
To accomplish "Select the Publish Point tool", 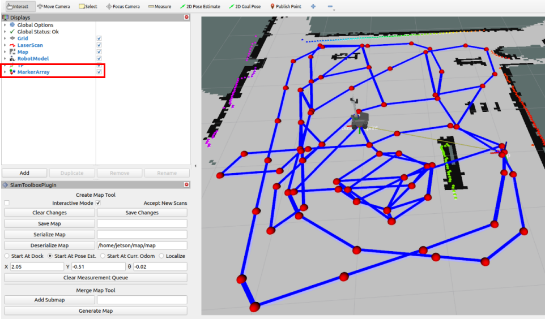I will tap(286, 6).
